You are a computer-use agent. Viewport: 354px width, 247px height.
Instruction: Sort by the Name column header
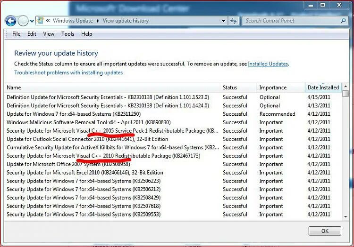pos(112,88)
